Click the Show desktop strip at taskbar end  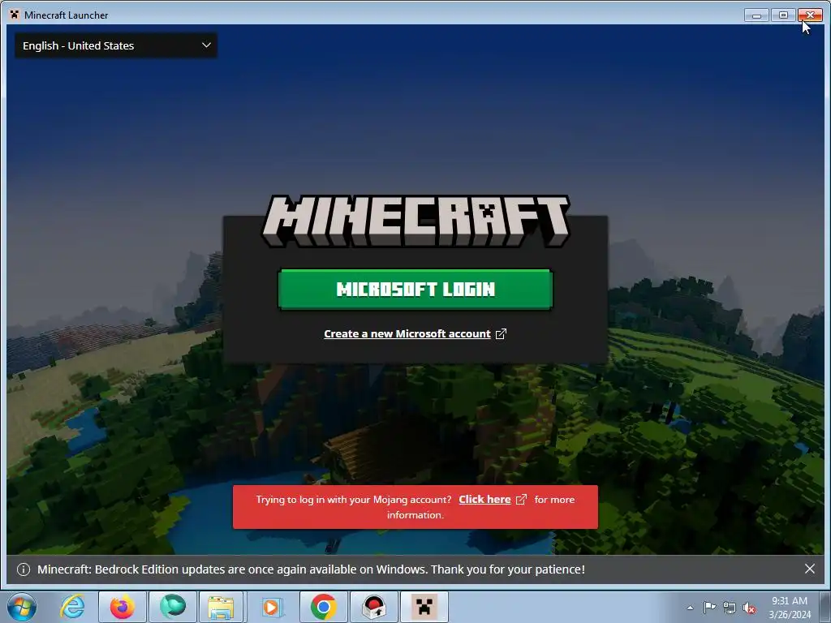pos(825,607)
